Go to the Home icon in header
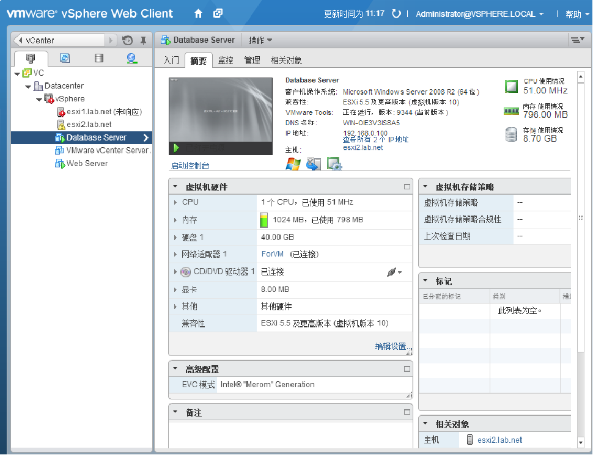Screen dimensions: 593x455 pos(198,14)
